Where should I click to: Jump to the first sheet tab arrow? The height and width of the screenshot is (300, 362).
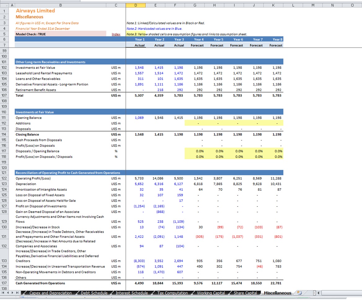(x=3, y=293)
